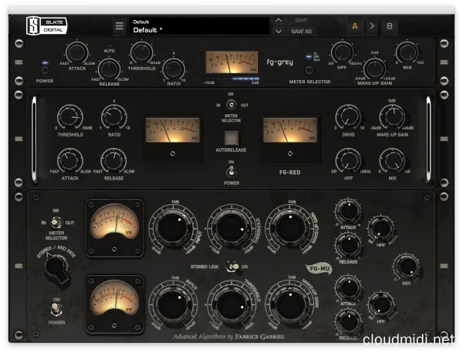Flip the FG-MU meter selector switch
Viewport: 463px width, 353px height.
tap(56, 223)
